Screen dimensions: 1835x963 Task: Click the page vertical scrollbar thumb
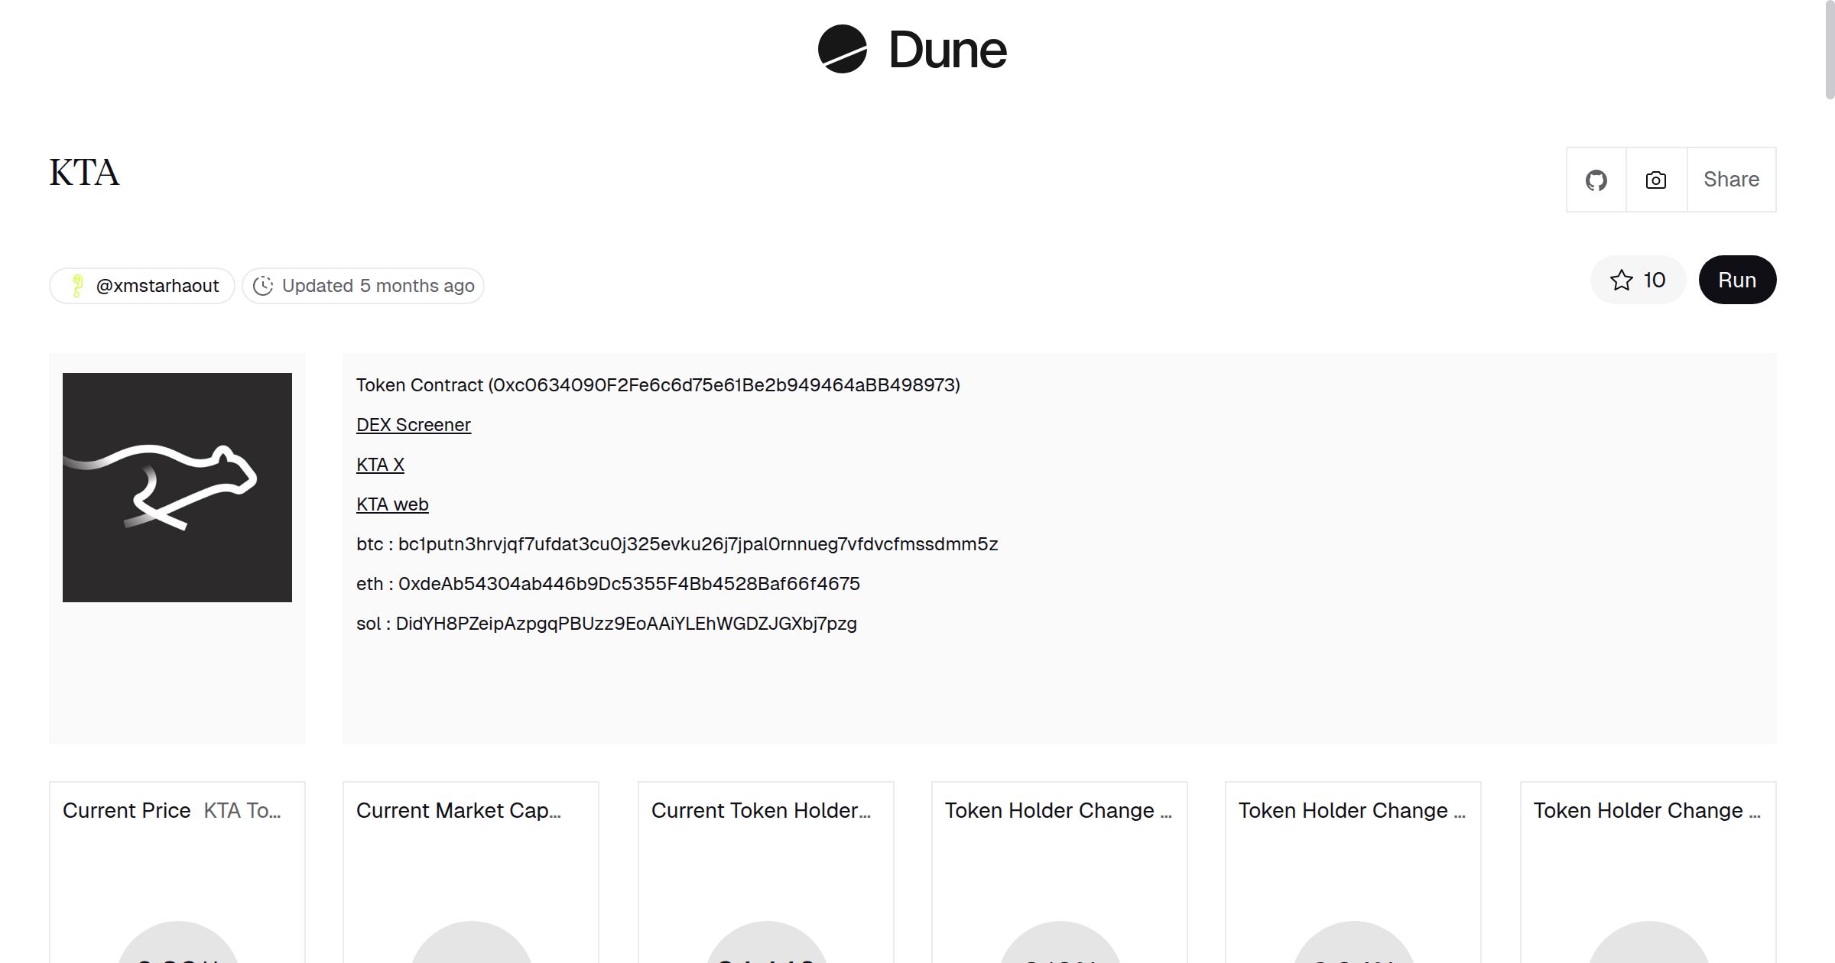click(1829, 50)
